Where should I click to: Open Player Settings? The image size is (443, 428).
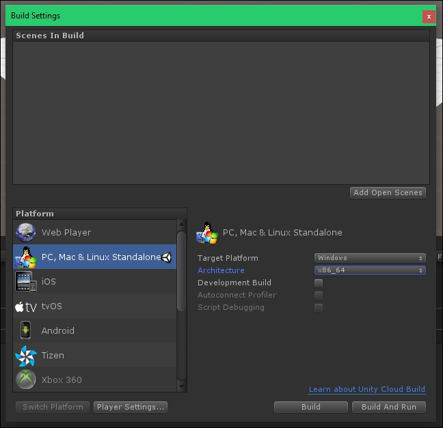[131, 407]
